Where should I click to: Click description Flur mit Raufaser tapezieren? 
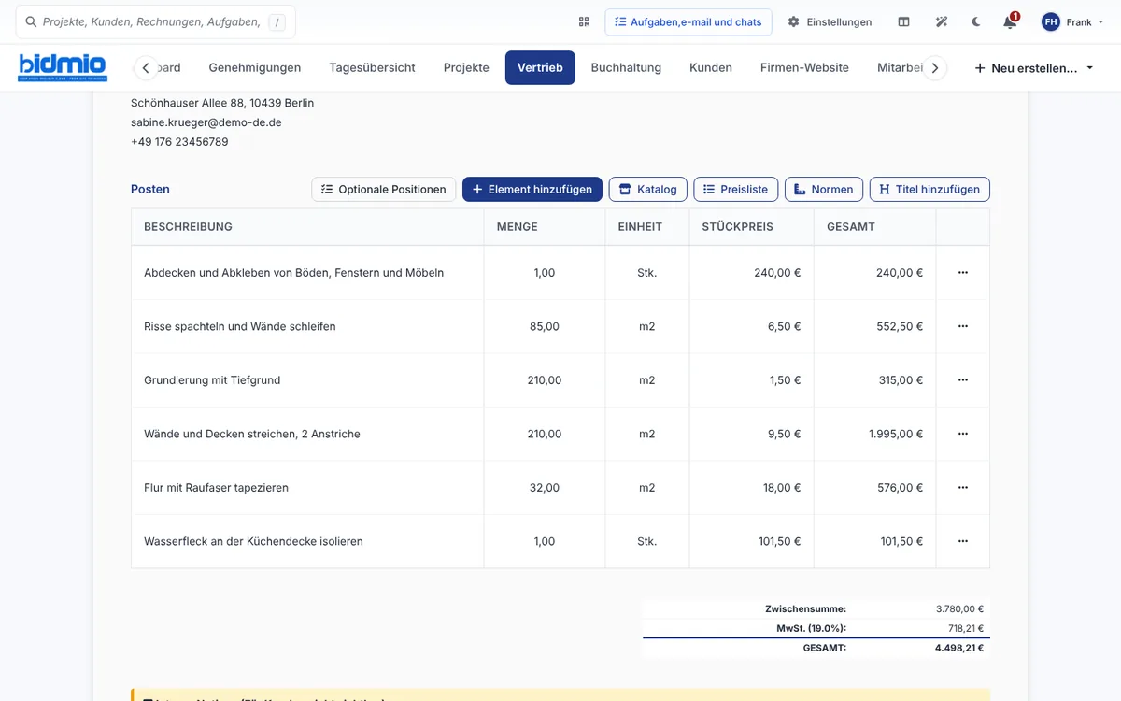tap(216, 488)
